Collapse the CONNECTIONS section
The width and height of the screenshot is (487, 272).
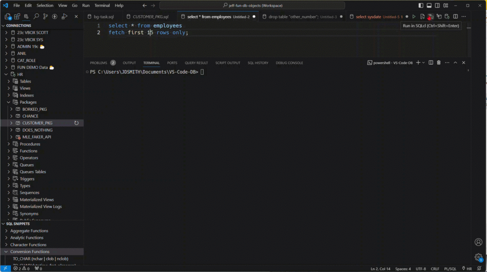click(19, 26)
